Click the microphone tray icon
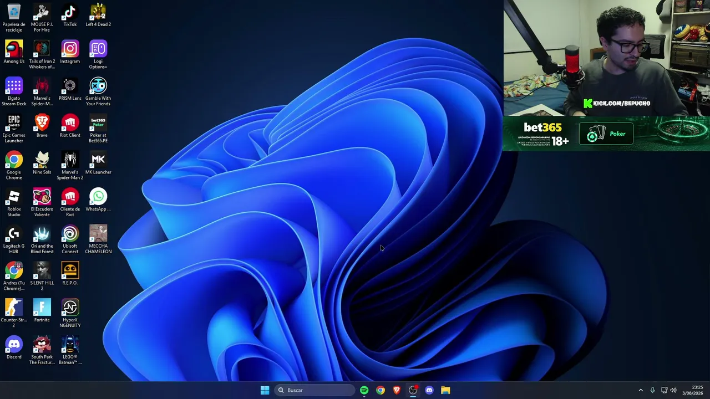 [652, 390]
